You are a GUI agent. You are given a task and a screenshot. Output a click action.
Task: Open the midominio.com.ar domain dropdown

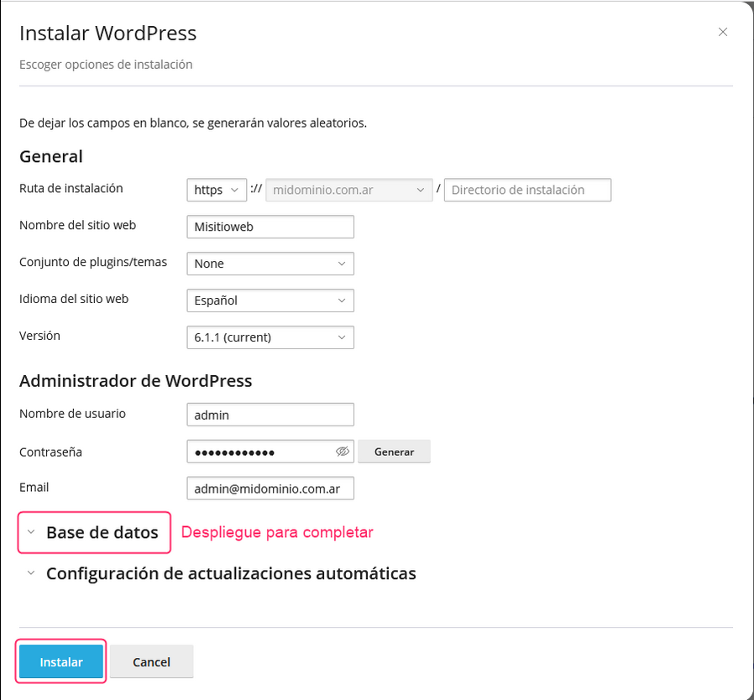[349, 190]
